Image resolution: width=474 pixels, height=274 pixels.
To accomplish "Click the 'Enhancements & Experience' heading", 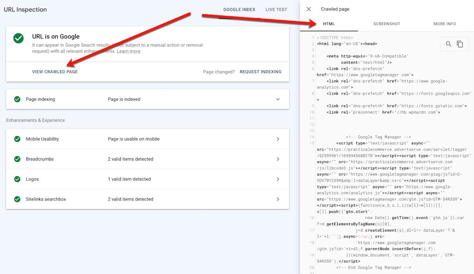I will point(35,120).
